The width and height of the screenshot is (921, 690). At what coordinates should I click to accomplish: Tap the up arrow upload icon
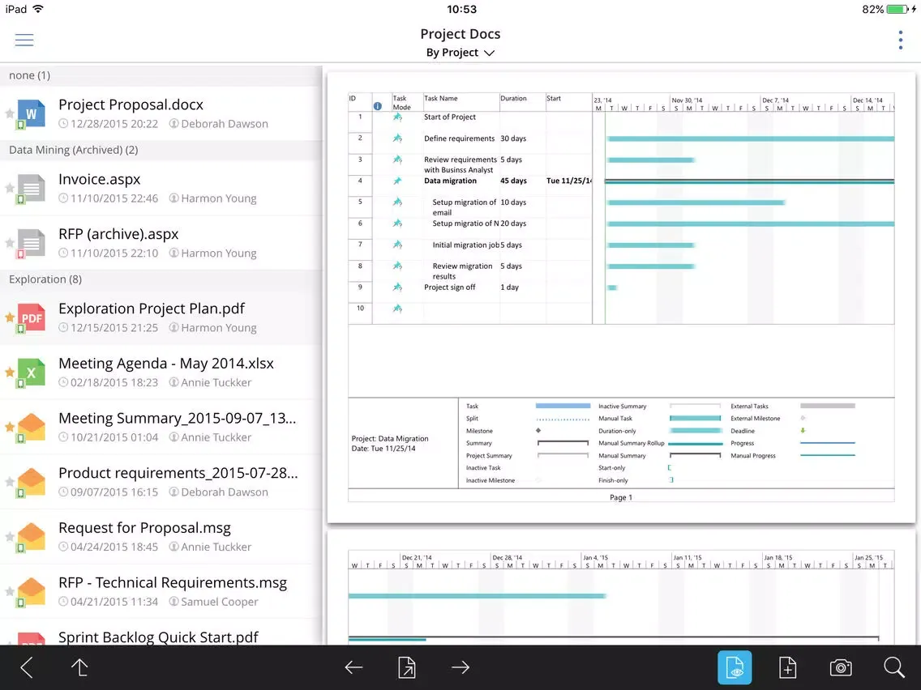pyautogui.click(x=79, y=667)
